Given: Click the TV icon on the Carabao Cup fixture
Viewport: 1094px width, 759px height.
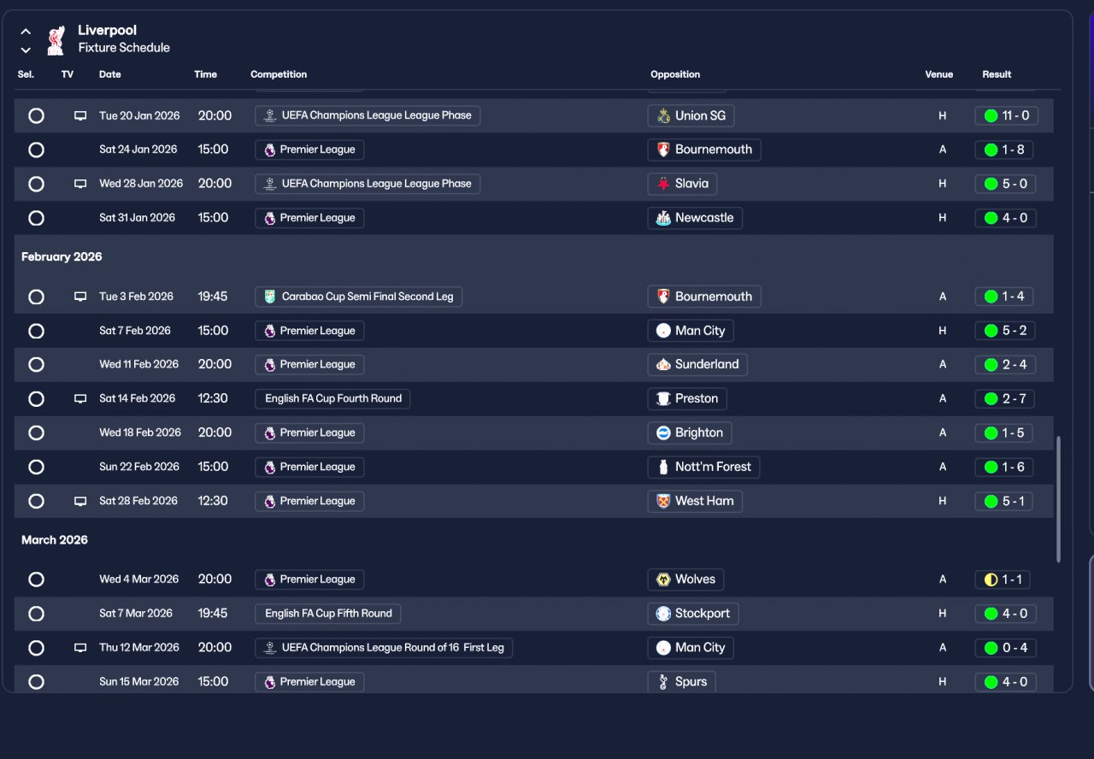Looking at the screenshot, I should pos(80,297).
